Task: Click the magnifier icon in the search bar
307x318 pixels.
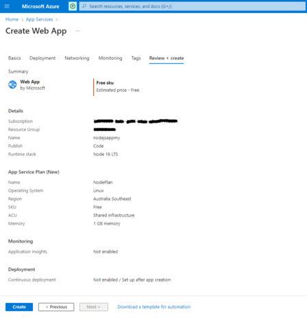Action: [84, 6]
